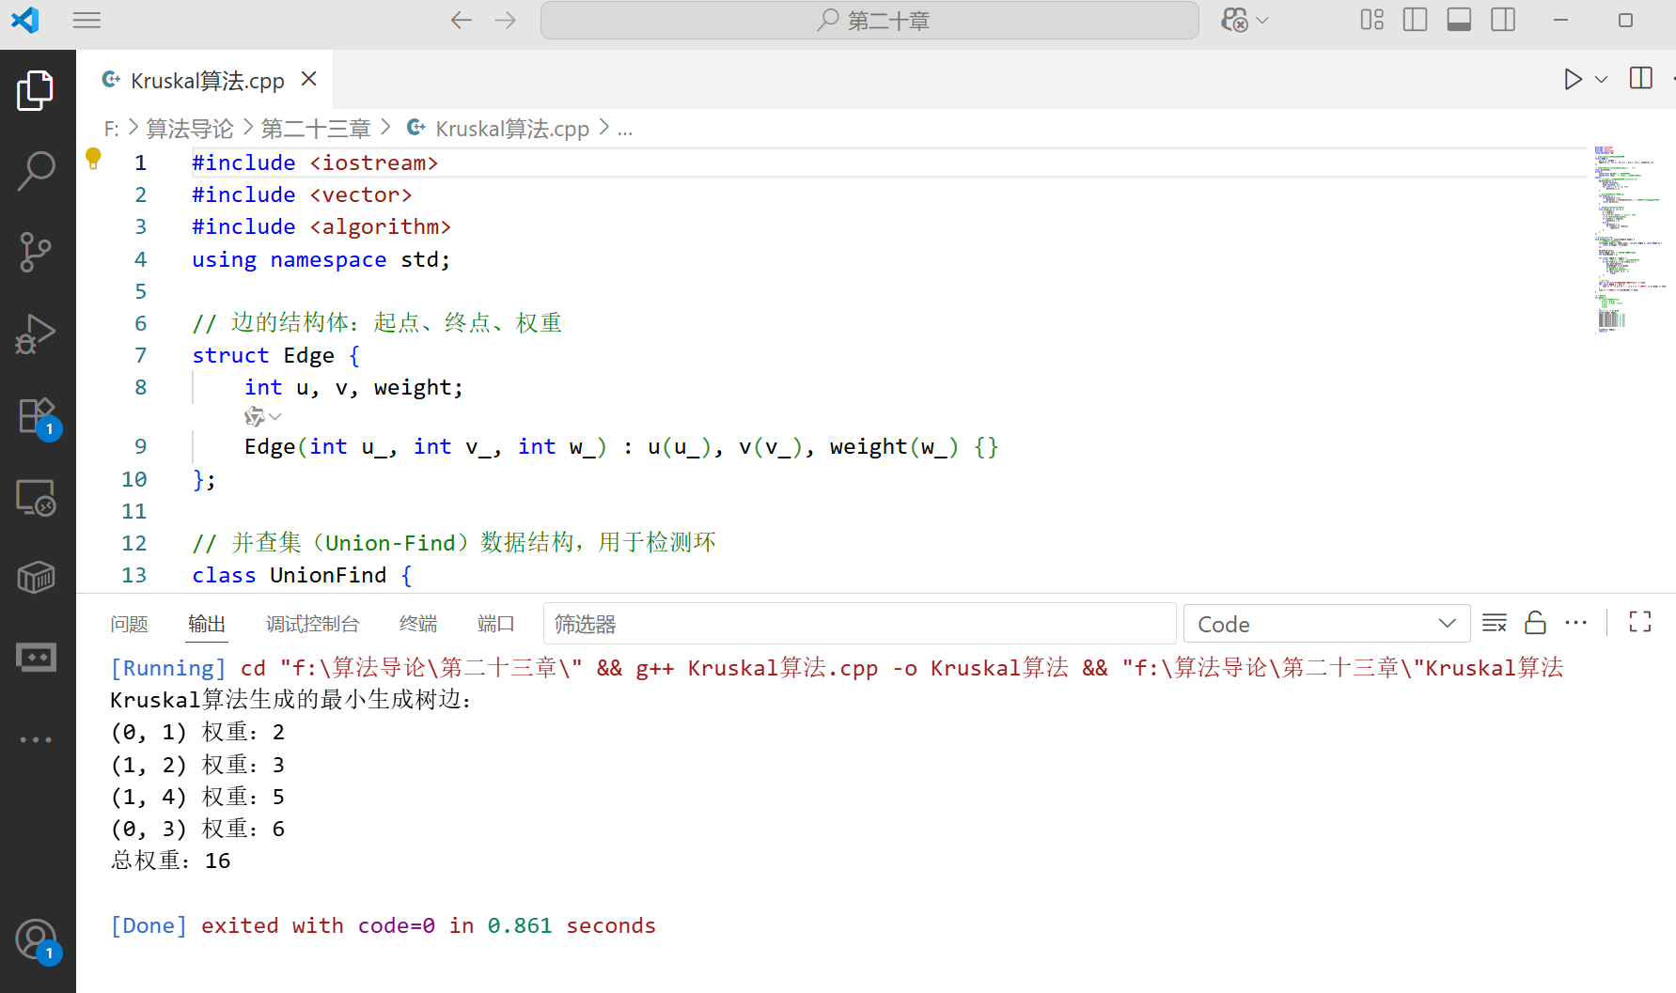1676x993 pixels.
Task: Expand the run button options arrow
Action: (x=1602, y=79)
